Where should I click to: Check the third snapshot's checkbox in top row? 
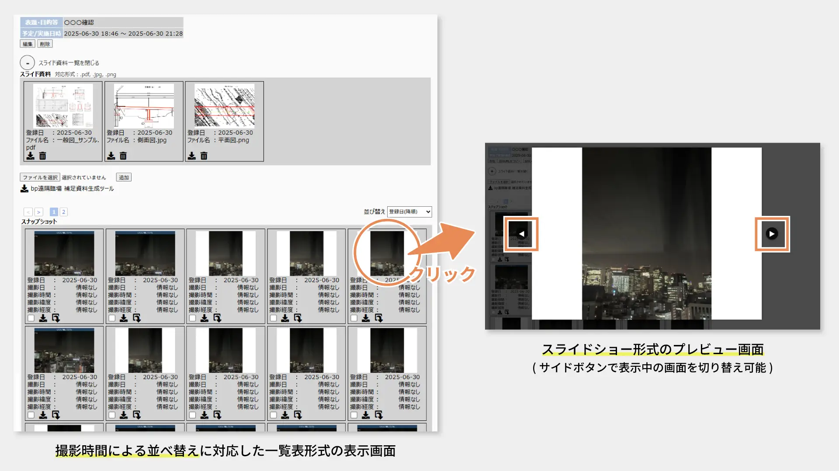(192, 318)
